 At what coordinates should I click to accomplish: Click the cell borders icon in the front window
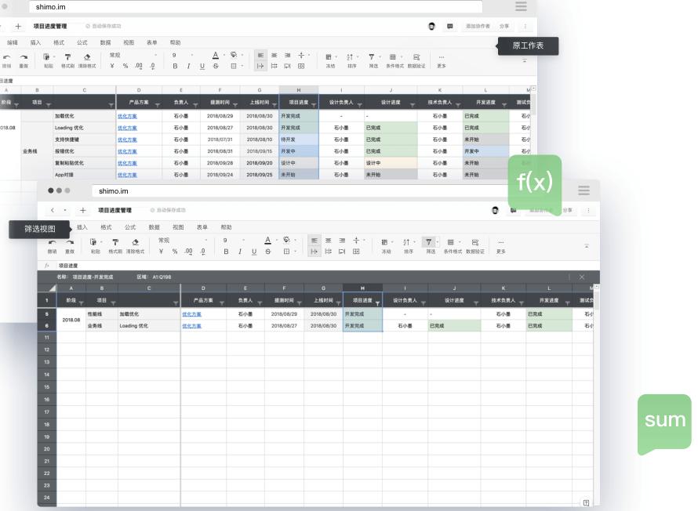[x=287, y=252]
